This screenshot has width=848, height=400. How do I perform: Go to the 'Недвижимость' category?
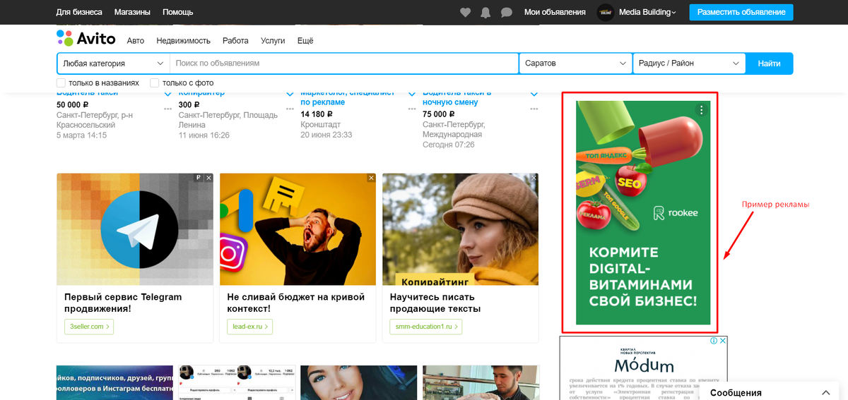184,41
